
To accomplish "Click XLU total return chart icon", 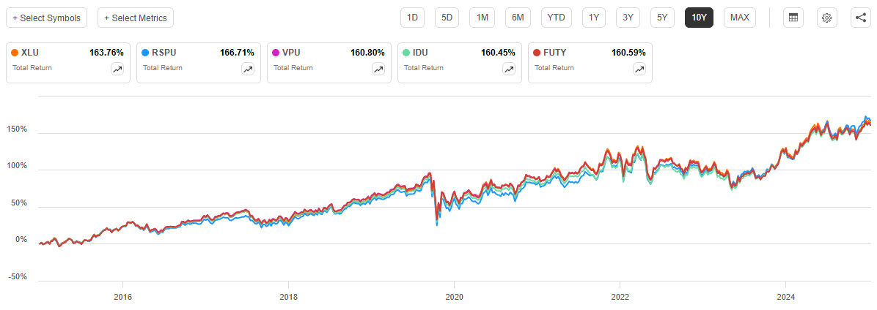I will (117, 69).
